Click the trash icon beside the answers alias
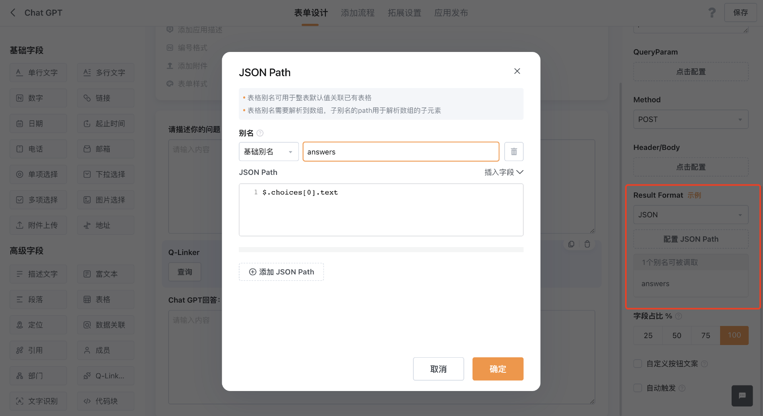The height and width of the screenshot is (416, 763). click(x=513, y=151)
